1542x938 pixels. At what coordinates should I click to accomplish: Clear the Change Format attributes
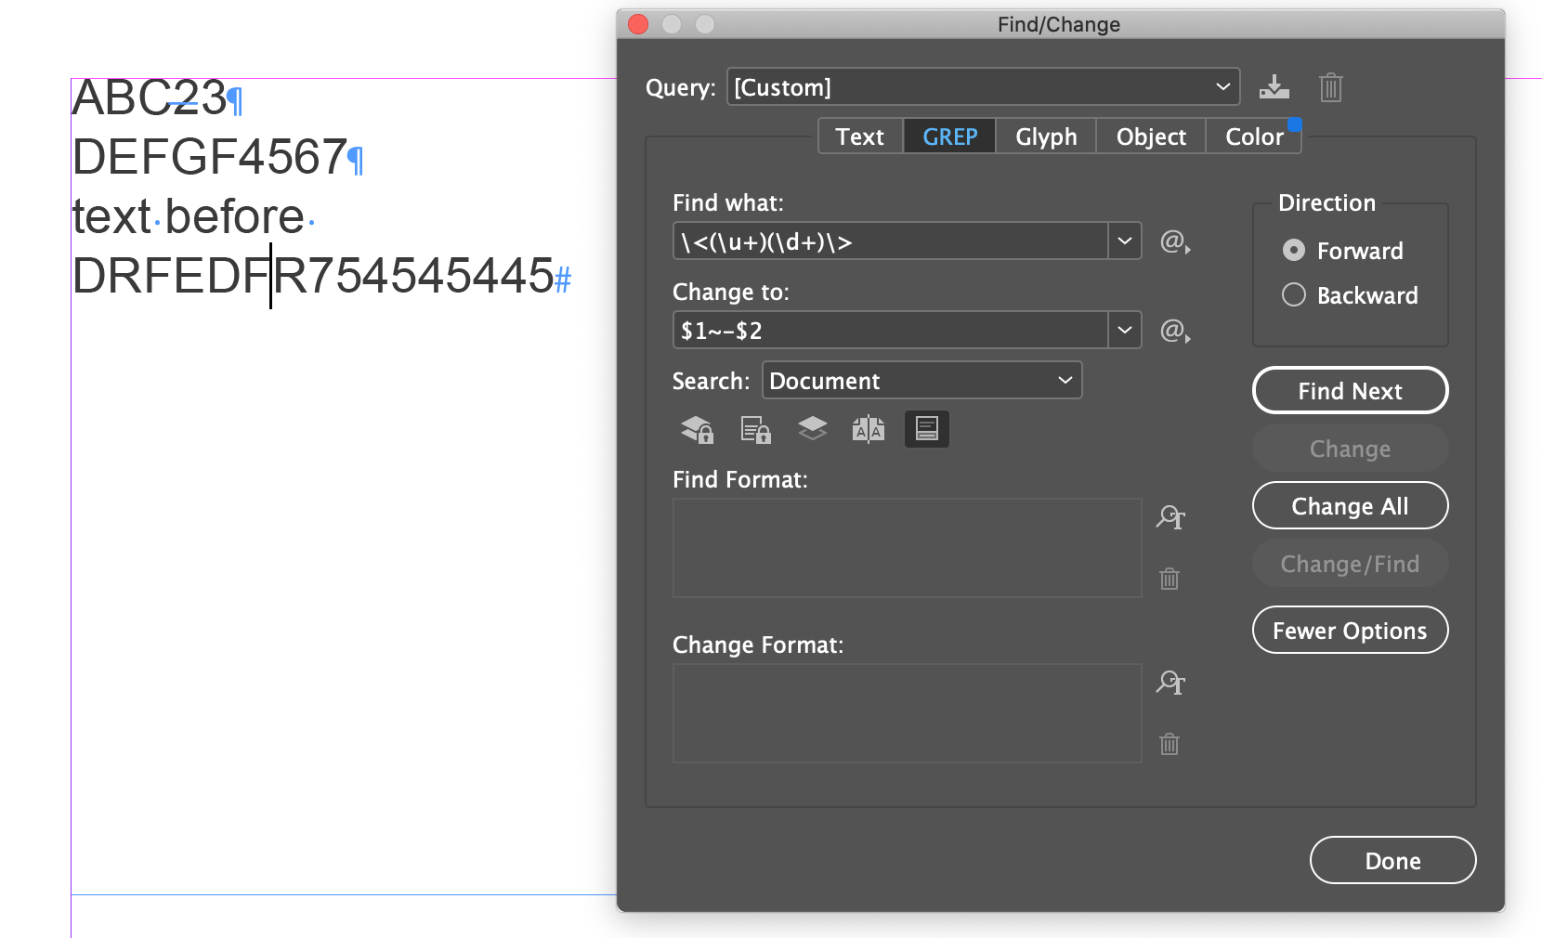tap(1169, 743)
